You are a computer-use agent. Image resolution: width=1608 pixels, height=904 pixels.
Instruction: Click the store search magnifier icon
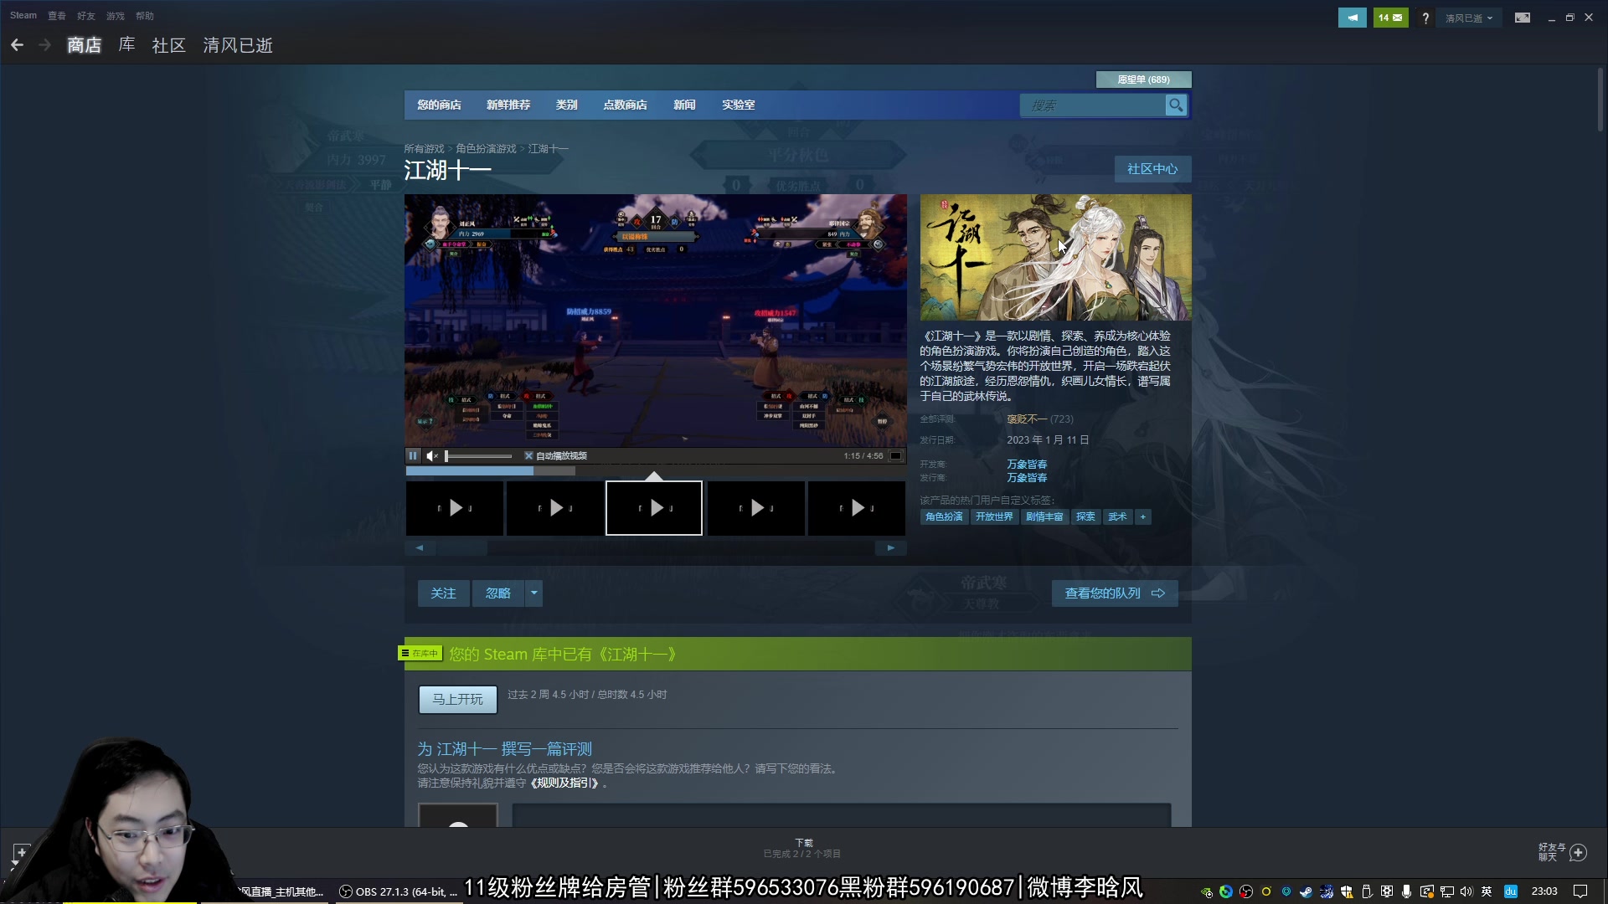pos(1176,105)
